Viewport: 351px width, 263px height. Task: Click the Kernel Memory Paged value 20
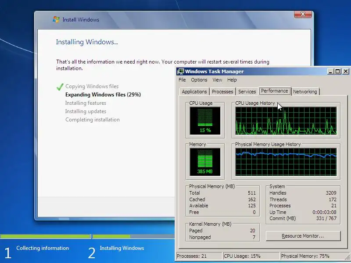click(253, 231)
